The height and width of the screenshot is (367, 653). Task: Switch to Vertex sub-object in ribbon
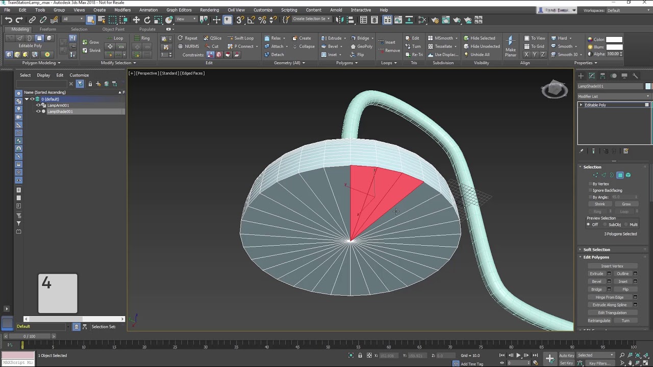point(10,38)
